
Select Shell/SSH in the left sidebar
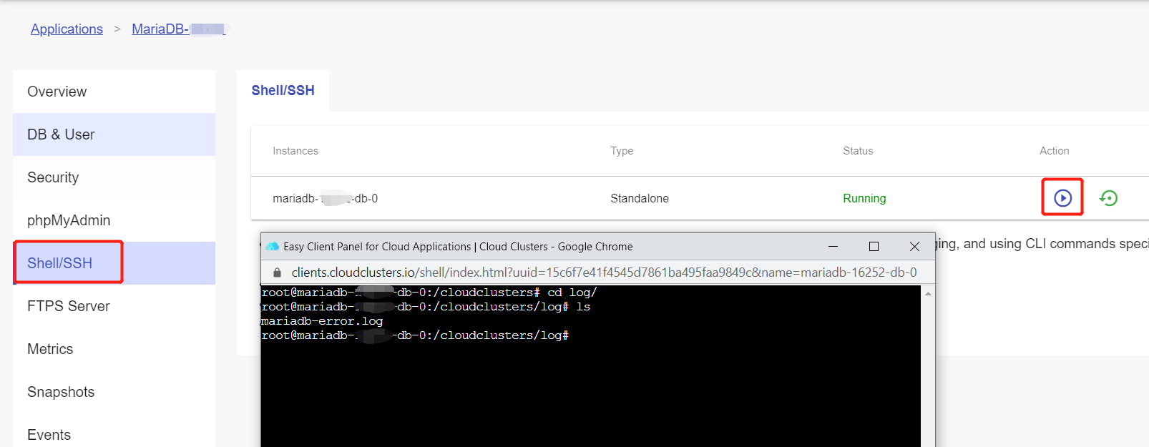[60, 263]
